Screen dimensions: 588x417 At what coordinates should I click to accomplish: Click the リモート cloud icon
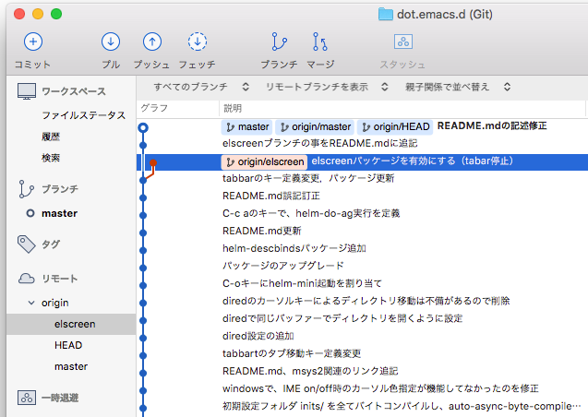pos(26,279)
